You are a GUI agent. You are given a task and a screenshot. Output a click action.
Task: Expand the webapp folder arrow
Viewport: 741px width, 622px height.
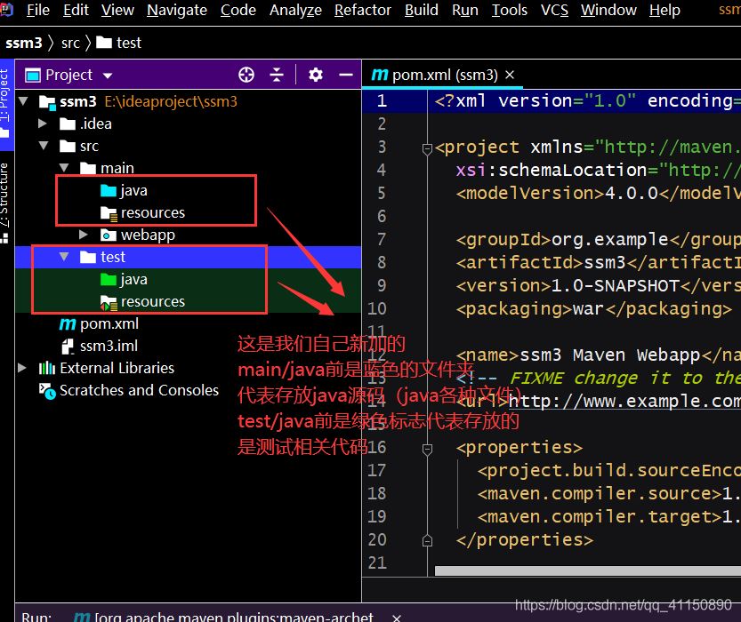84,235
